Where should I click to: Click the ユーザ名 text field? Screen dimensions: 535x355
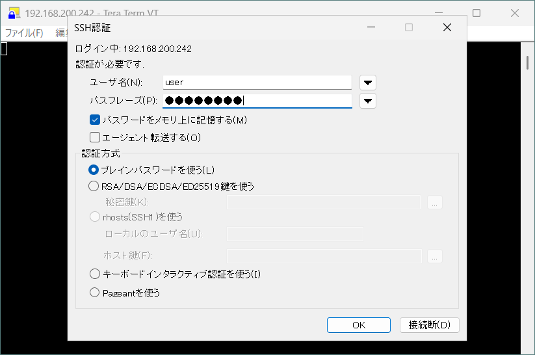(257, 83)
